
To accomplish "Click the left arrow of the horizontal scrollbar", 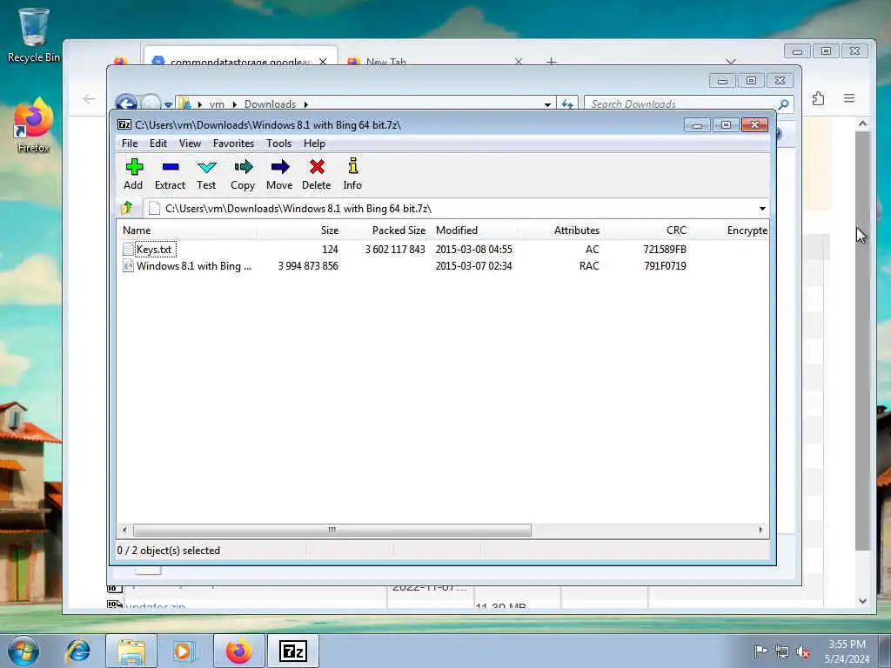I will pyautogui.click(x=124, y=530).
